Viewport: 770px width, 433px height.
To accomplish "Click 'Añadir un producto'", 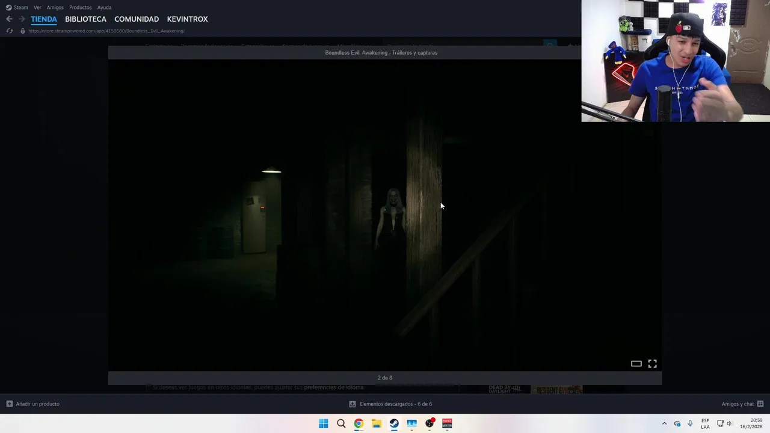I will click(x=37, y=404).
